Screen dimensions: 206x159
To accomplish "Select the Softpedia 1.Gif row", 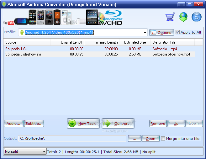I will click(x=100, y=49).
